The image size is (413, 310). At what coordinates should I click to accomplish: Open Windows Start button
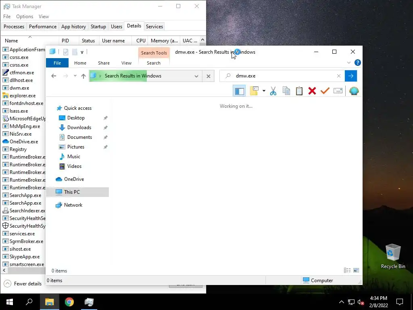point(10,302)
